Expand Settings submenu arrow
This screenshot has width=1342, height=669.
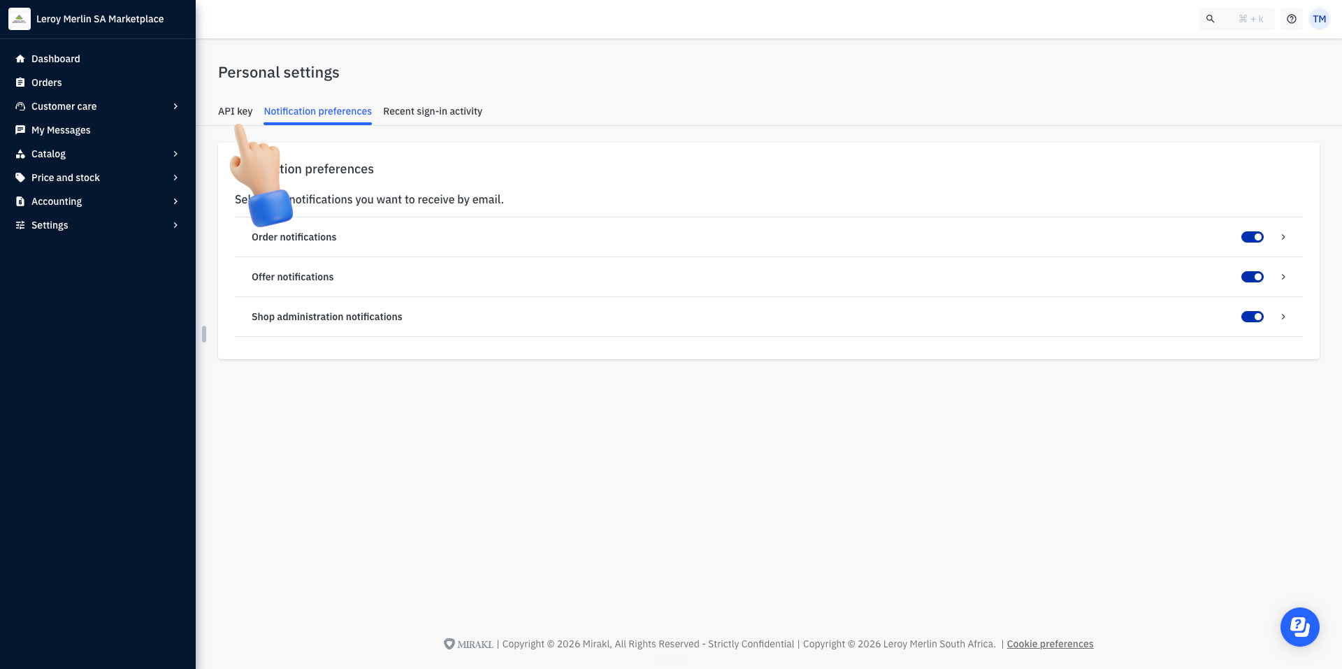click(x=175, y=225)
